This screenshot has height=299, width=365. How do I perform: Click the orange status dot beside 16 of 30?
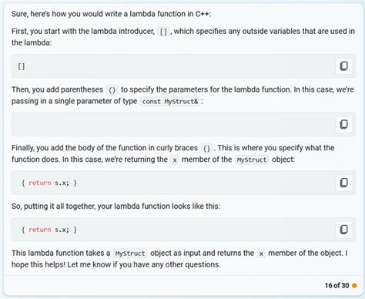(354, 285)
